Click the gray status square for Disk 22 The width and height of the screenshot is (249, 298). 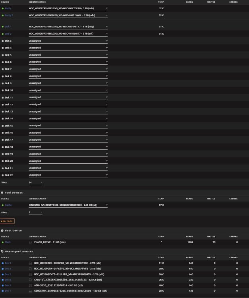pyautogui.click(x=3, y=175)
